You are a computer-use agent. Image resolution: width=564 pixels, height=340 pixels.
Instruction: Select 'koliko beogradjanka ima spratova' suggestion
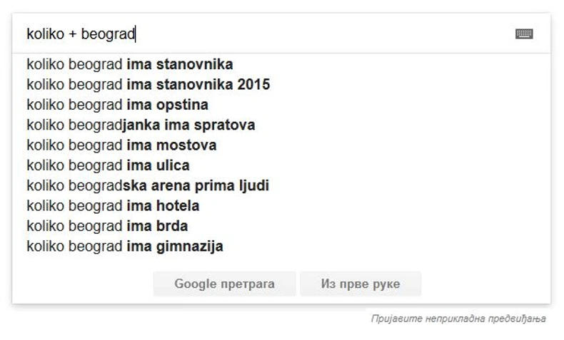click(x=141, y=125)
